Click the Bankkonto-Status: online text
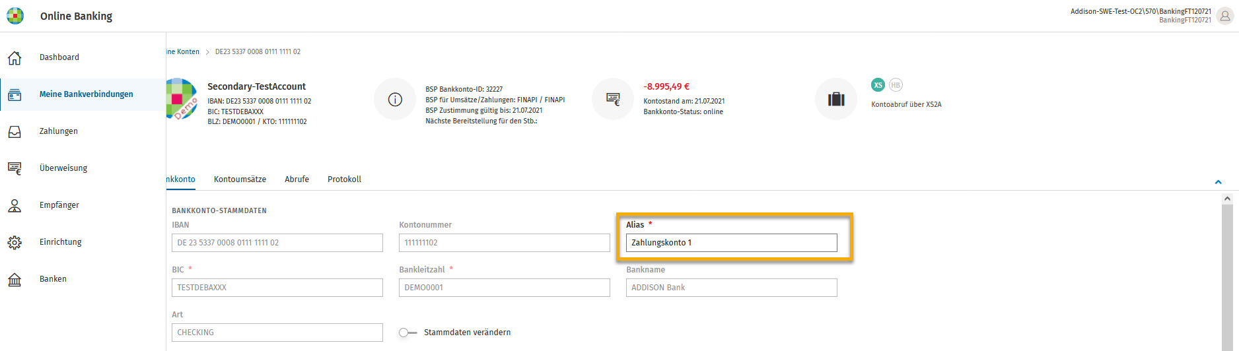Viewport: 1239px width, 351px height. (x=684, y=112)
